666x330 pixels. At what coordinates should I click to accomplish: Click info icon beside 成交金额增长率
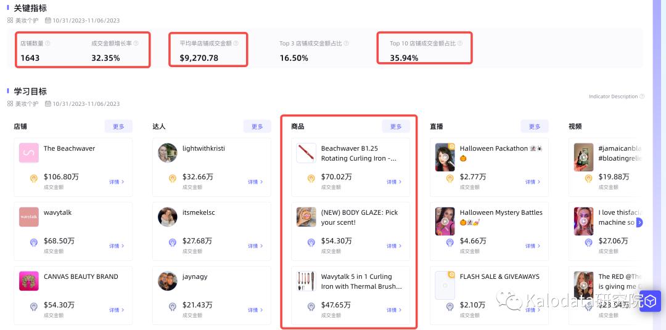(x=136, y=43)
